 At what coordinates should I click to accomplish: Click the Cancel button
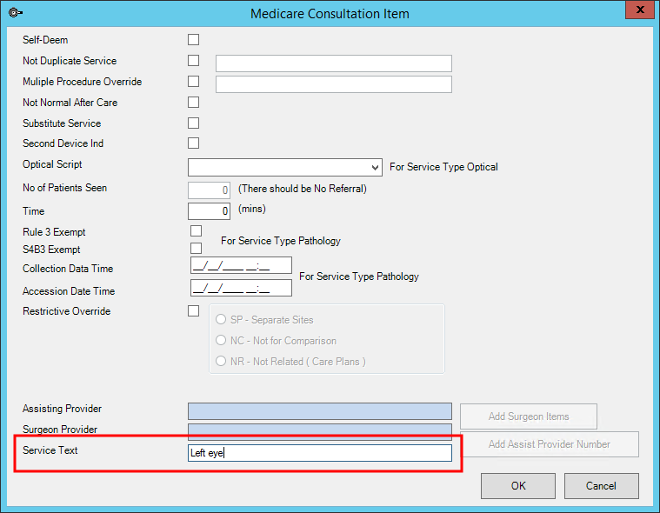coord(601,486)
